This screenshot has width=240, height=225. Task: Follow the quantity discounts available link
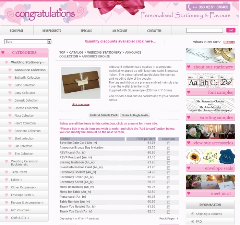tap(120, 41)
